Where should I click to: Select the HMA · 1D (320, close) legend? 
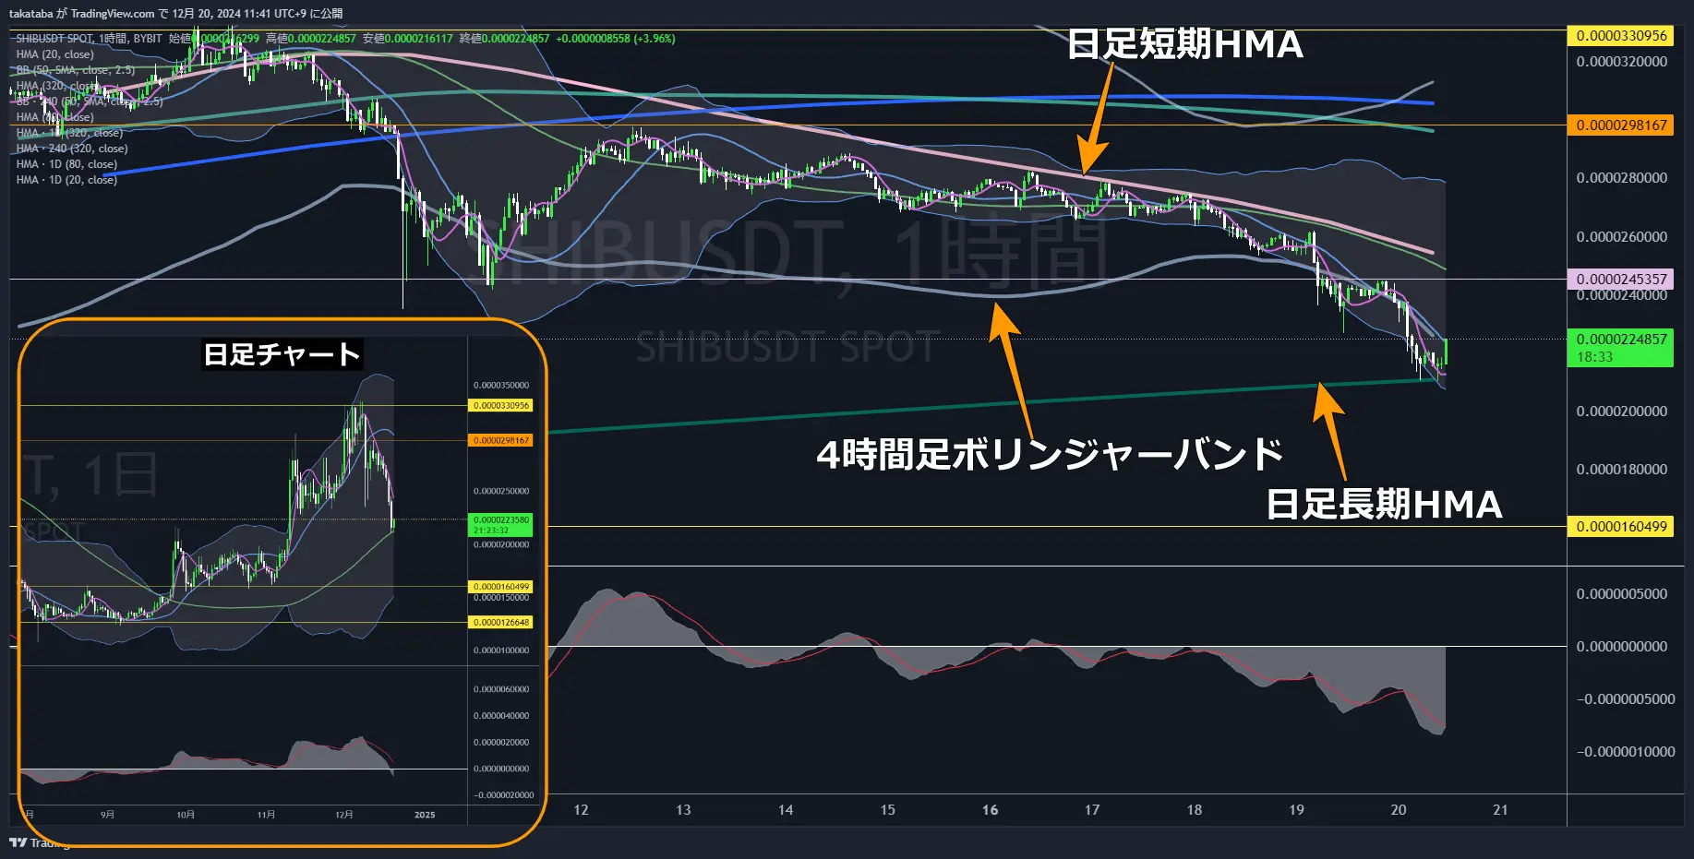68,133
